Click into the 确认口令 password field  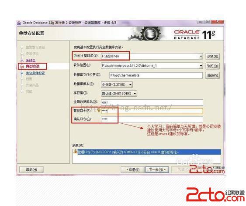click(152, 119)
